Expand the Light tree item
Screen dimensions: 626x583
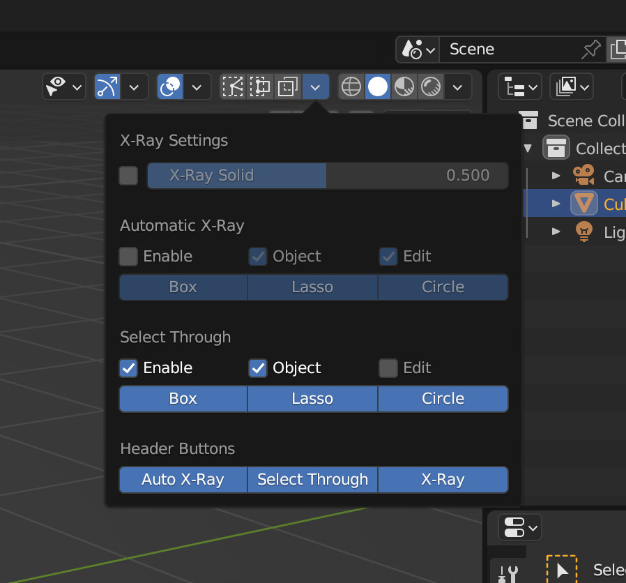tap(556, 232)
